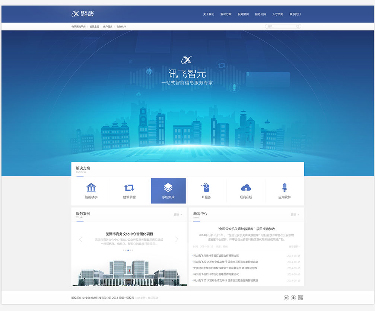Open the 解决方案 navigation item

[x=226, y=14]
